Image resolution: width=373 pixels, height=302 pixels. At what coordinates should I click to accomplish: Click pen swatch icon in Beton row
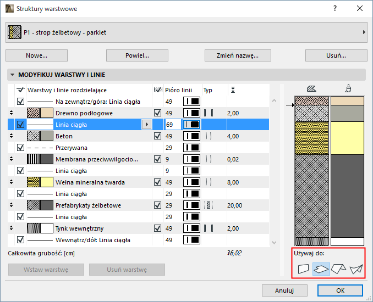coord(191,136)
